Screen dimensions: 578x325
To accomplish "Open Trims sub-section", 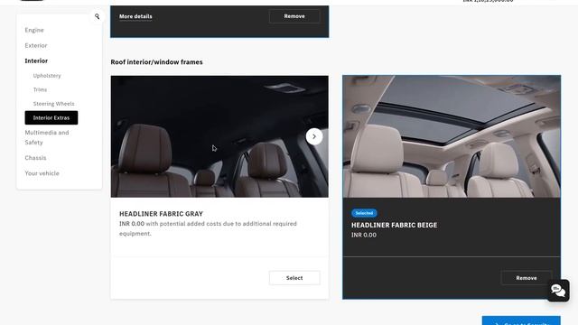I will coord(40,89).
